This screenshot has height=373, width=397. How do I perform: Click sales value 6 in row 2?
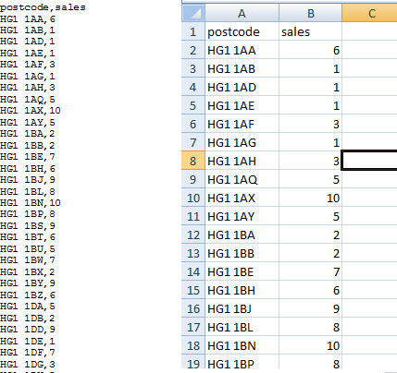311,50
